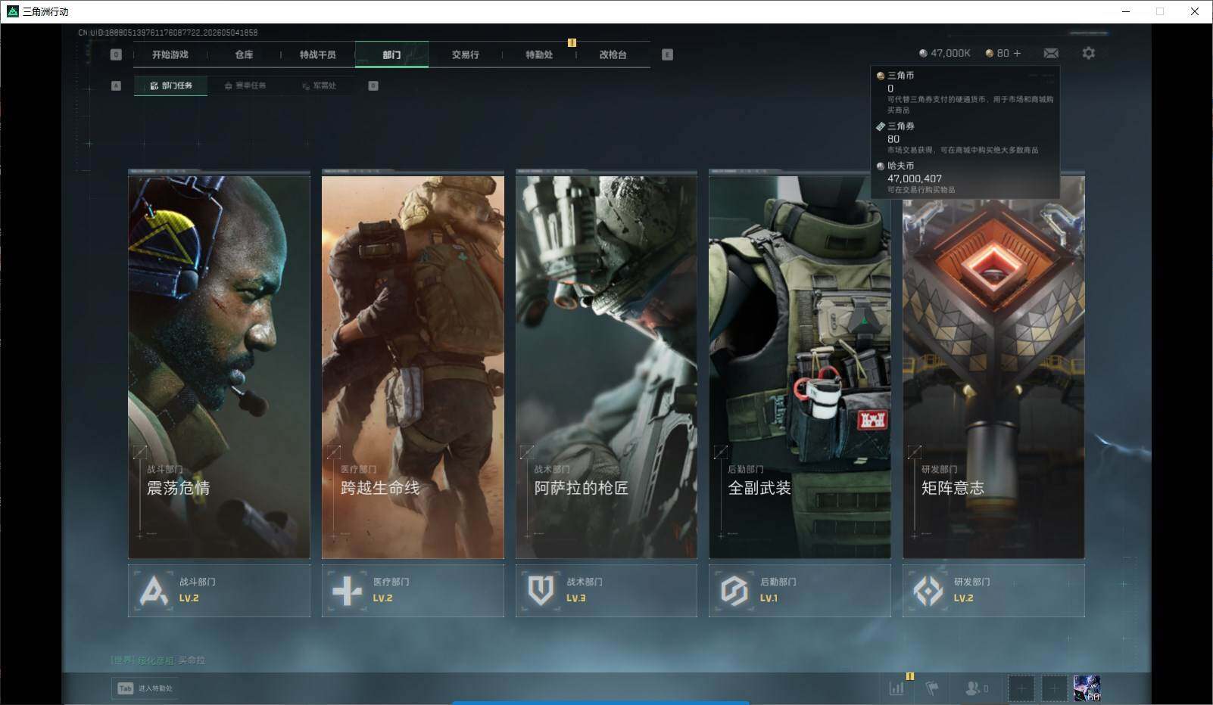Open the 开始游戏 tab
1213x705 pixels.
click(x=170, y=54)
